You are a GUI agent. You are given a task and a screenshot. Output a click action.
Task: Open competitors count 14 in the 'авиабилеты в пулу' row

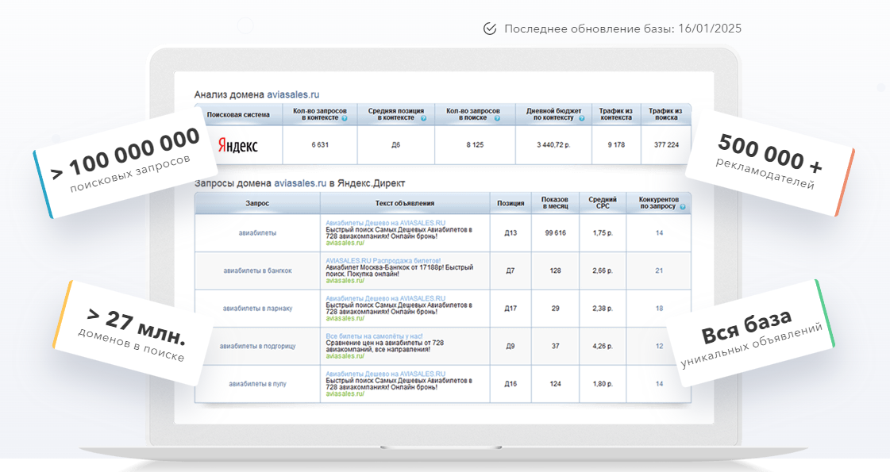click(659, 384)
